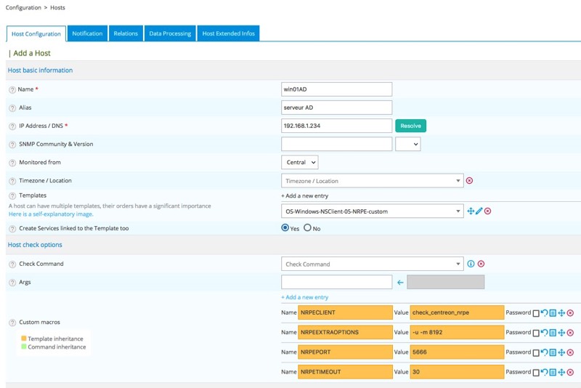
Task: Click the edit pencil icon for the template
Action: click(479, 211)
